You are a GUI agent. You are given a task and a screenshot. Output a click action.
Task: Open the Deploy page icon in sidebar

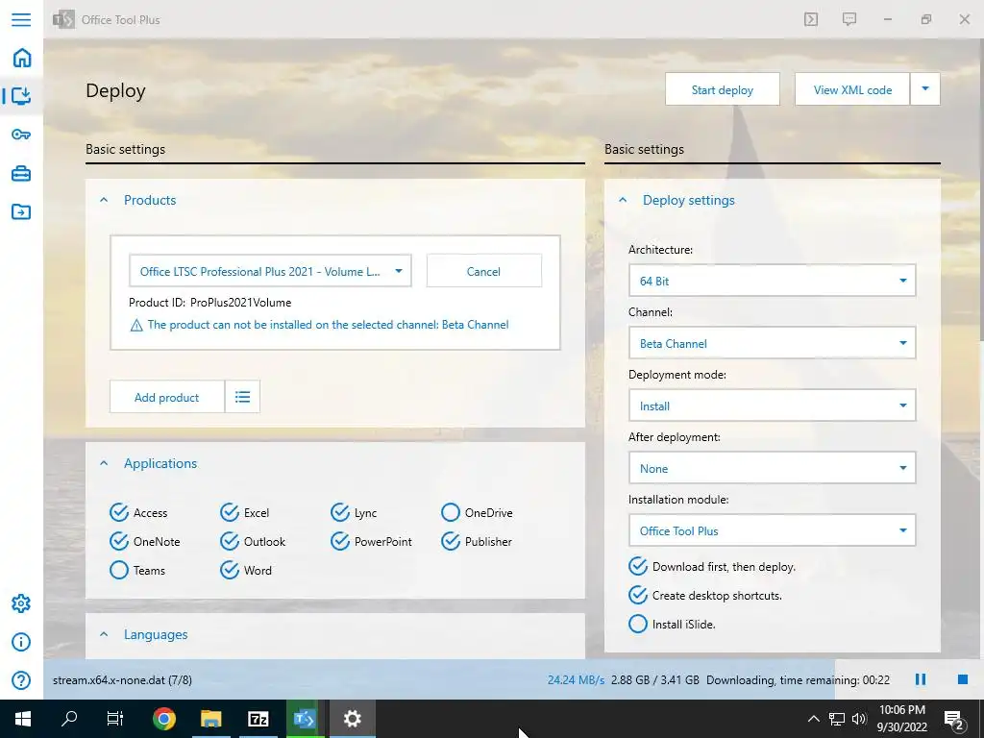tap(21, 95)
